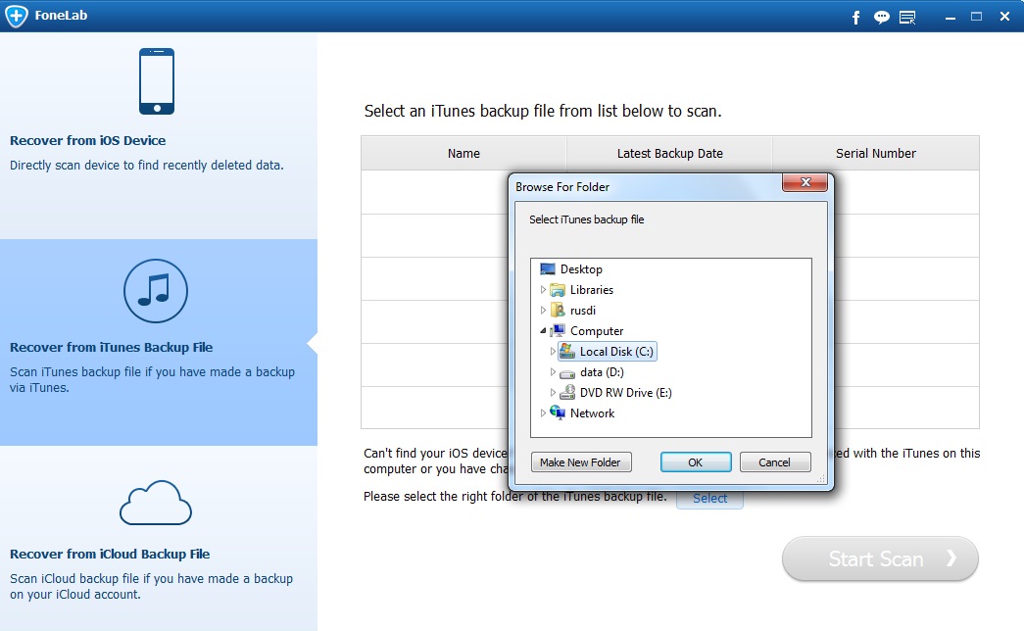The height and width of the screenshot is (631, 1024).
Task: Select Computer in the folder tree
Action: coord(597,331)
